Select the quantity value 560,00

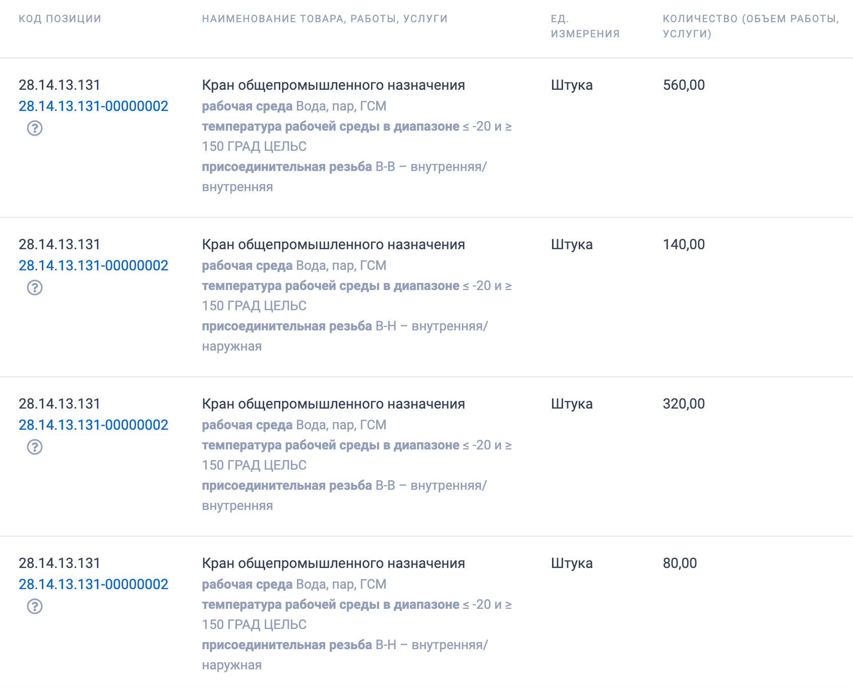point(684,85)
